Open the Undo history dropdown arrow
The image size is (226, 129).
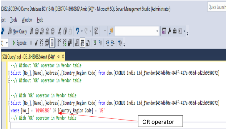[82, 31]
